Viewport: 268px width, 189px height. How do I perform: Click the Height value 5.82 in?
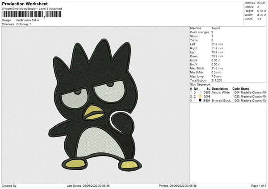coord(261,11)
